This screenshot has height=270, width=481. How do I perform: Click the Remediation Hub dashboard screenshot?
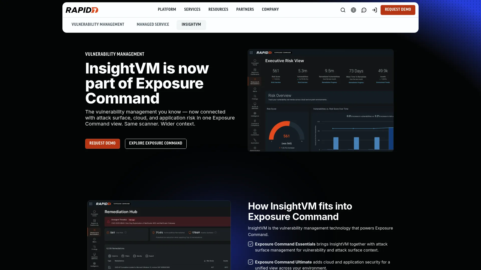159,235
